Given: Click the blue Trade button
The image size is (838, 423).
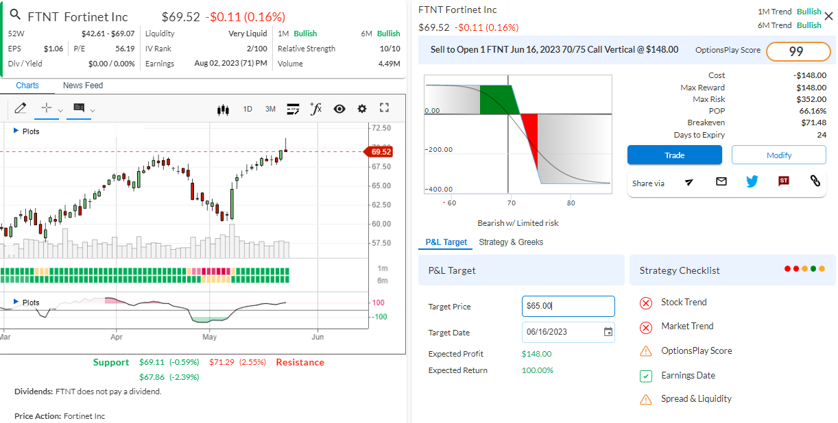Looking at the screenshot, I should point(674,155).
